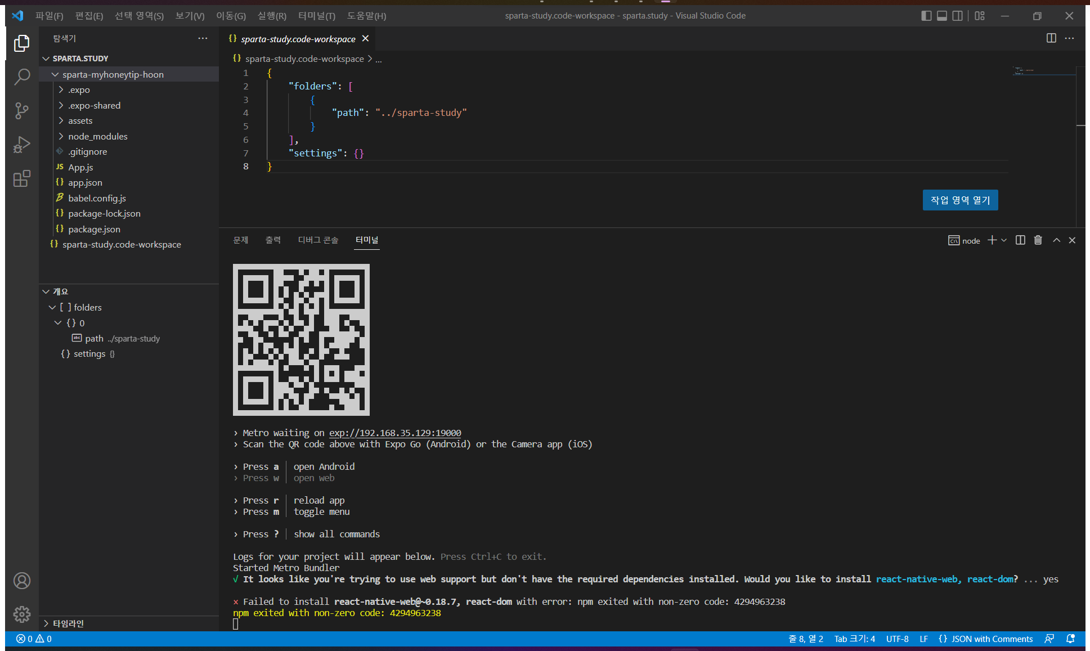Open the Manage gear settings icon
This screenshot has height=651, width=1090.
pos(22,614)
